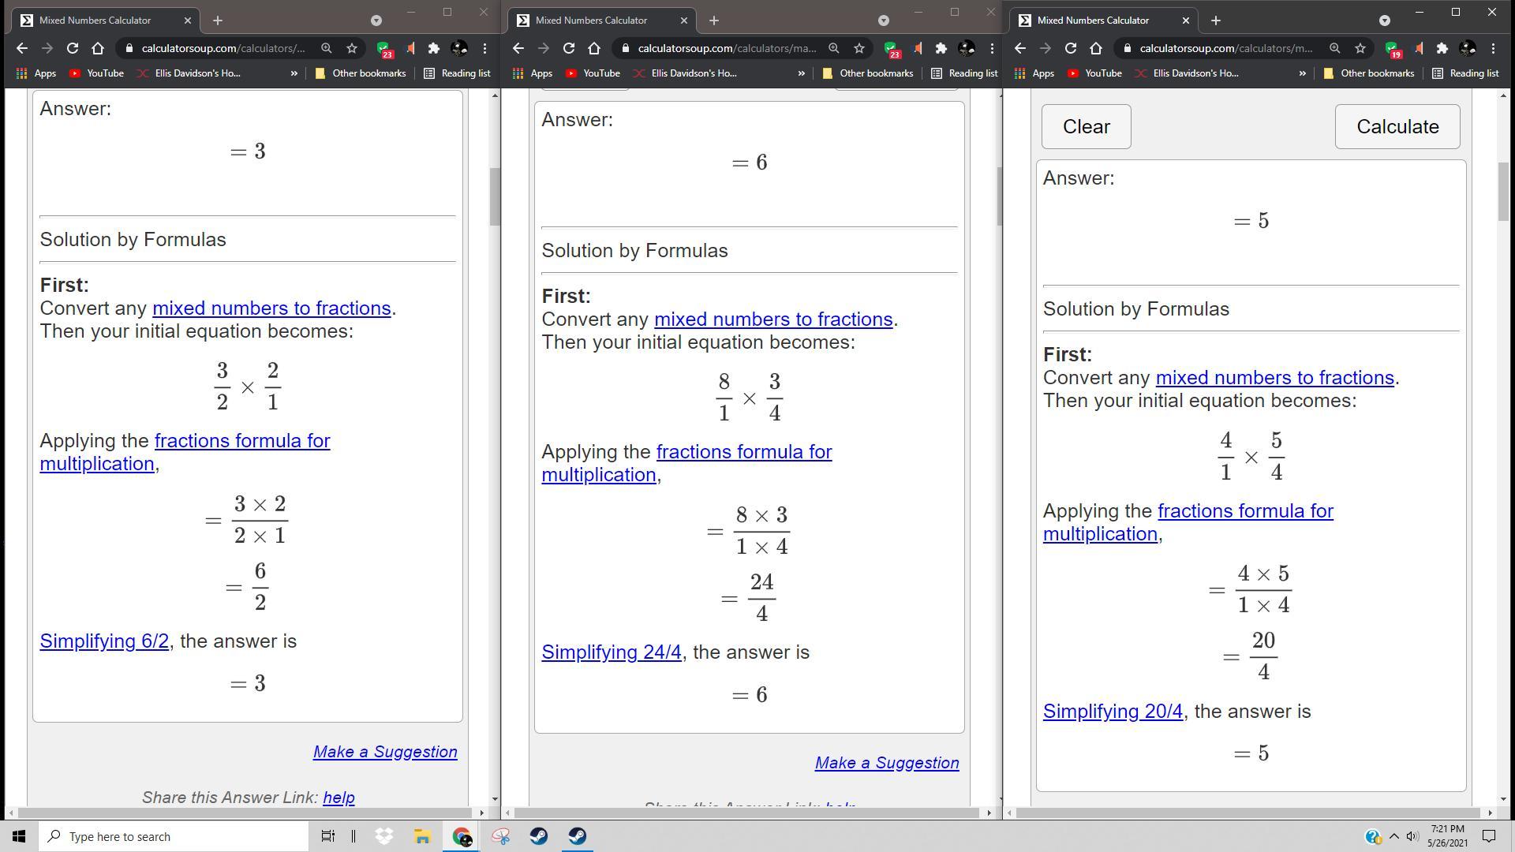This screenshot has width=1515, height=852.
Task: Click the zoom magnifier icon in the right address bar
Action: click(1334, 48)
